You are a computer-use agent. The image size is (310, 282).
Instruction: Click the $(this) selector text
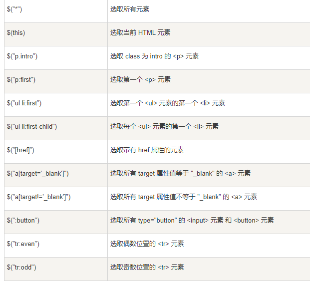coord(16,32)
